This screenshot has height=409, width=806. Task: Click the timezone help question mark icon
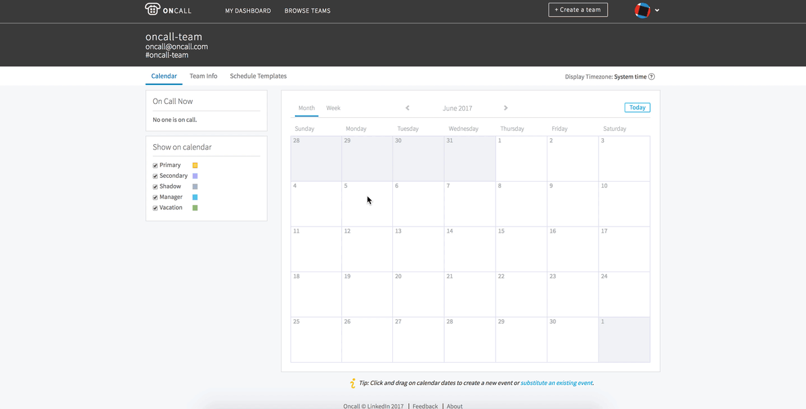(652, 77)
